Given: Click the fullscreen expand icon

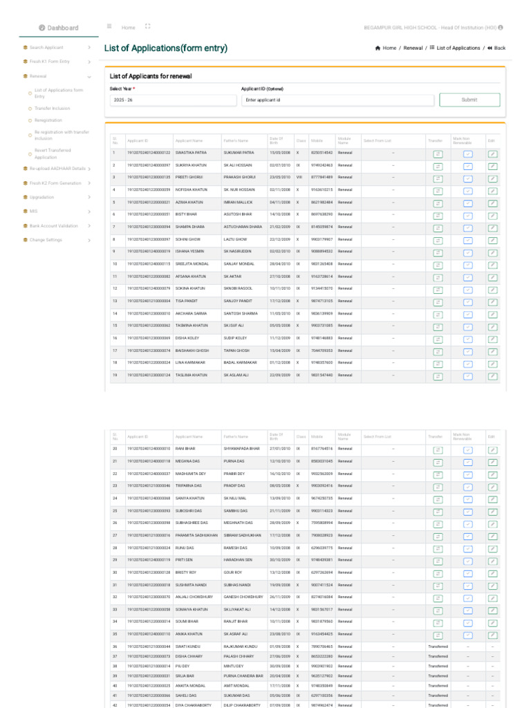Looking at the screenshot, I should [148, 26].
